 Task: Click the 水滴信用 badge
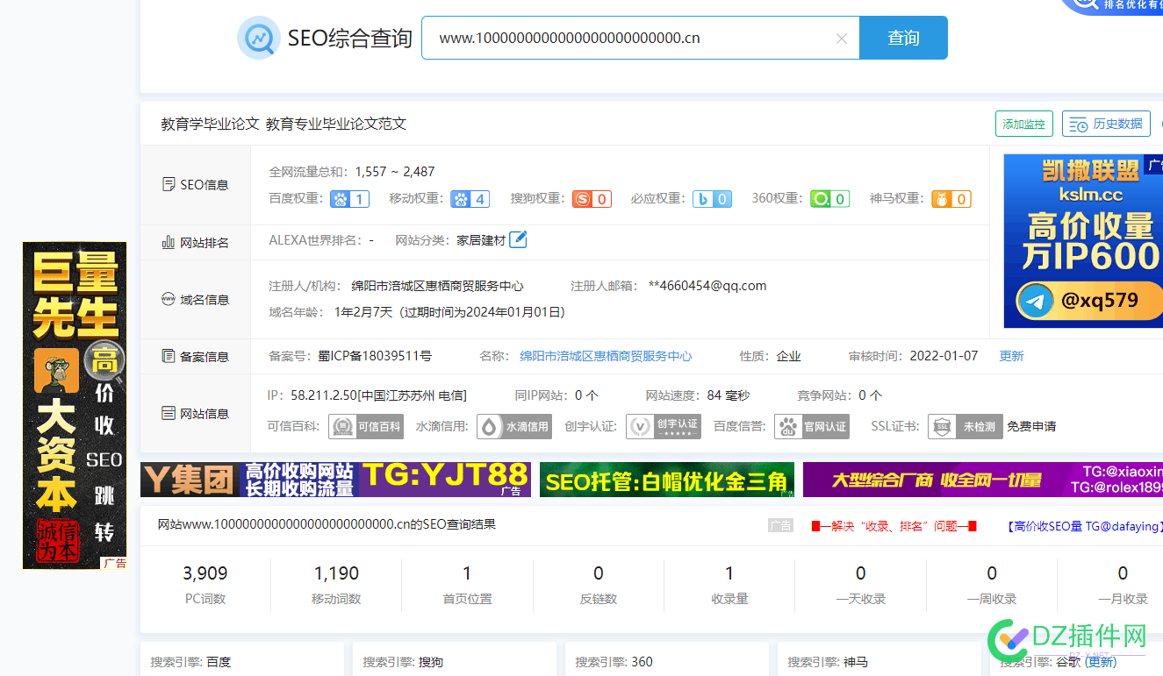[513, 427]
